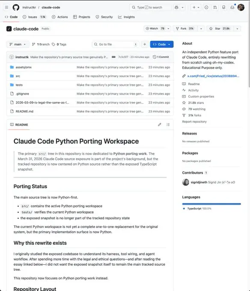This screenshot has width=250, height=291.
Task: Open the x.com/Fried_rice status link
Action: coord(213,76)
